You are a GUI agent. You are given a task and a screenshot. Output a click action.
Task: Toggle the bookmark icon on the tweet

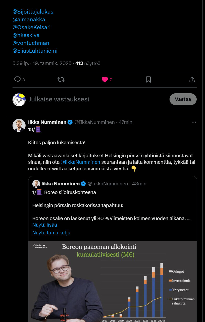point(148,80)
